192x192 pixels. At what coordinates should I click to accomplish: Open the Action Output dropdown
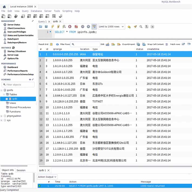coord(47,177)
